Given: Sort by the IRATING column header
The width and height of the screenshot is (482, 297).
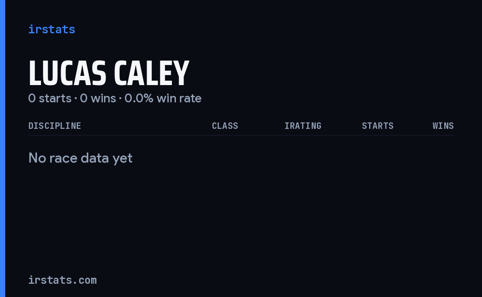Looking at the screenshot, I should coord(303,126).
